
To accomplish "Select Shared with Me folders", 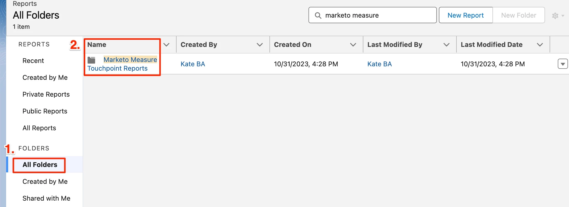I will 46,198.
